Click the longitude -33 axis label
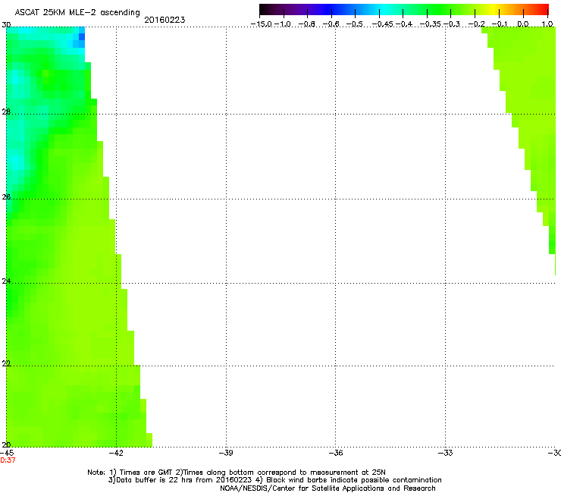561x493 pixels. [x=445, y=453]
